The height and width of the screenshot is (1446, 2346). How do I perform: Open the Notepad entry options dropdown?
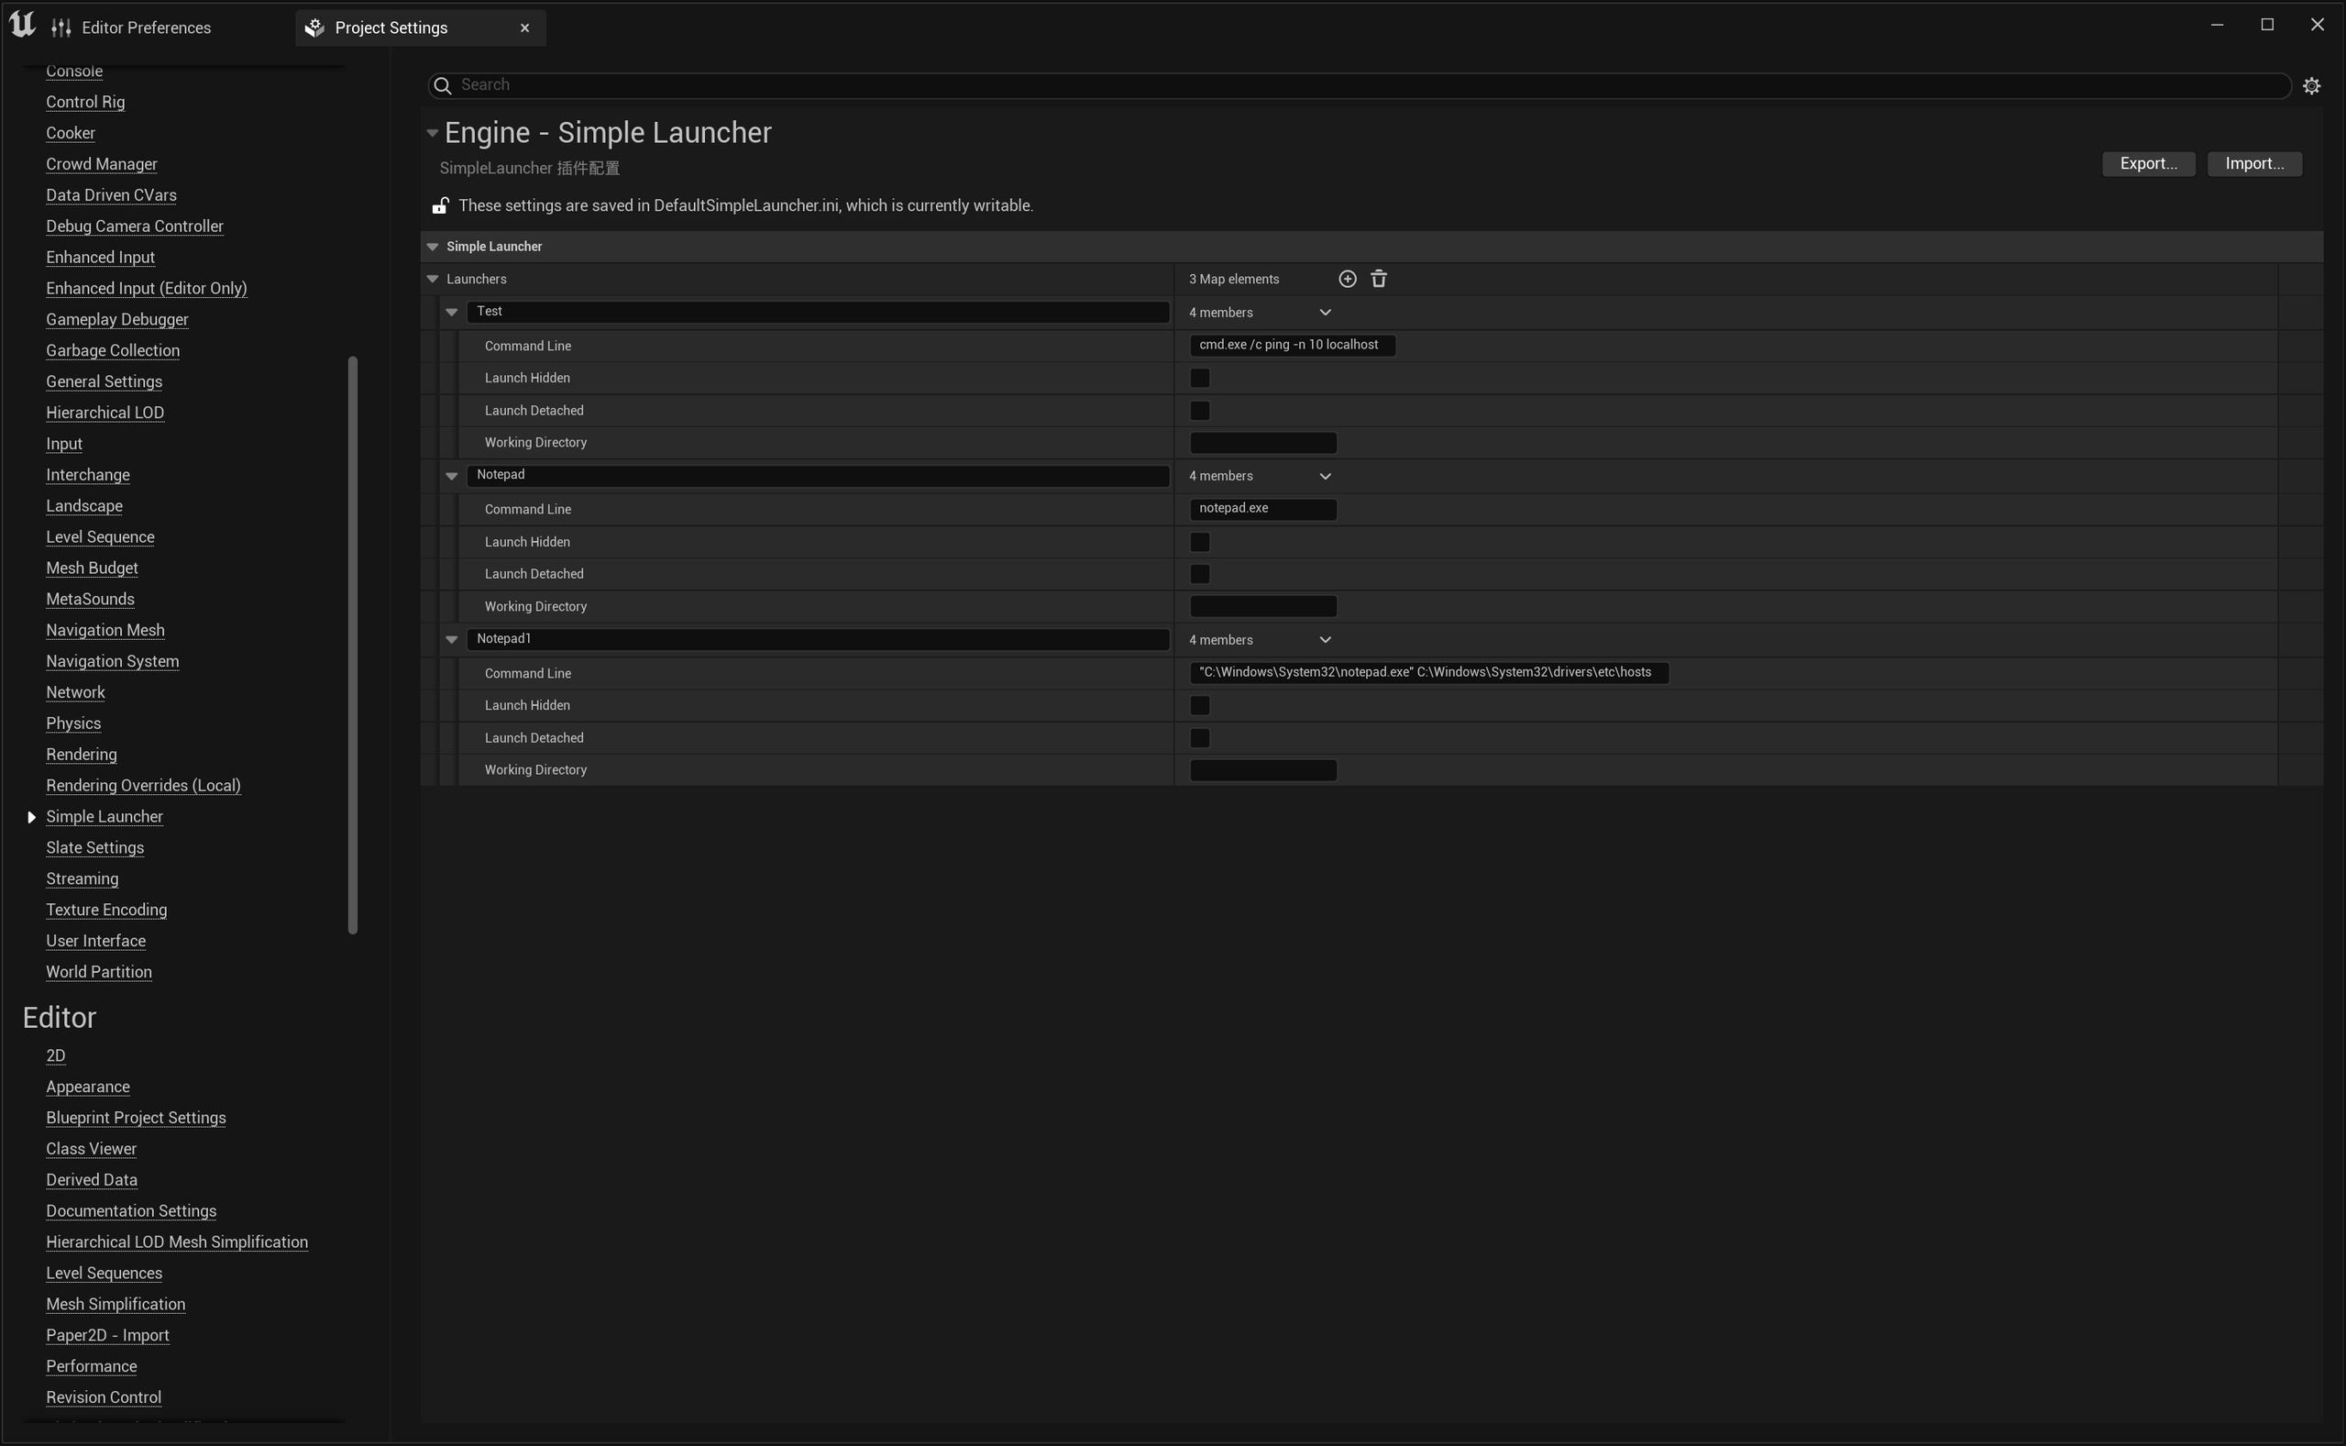(x=1325, y=476)
